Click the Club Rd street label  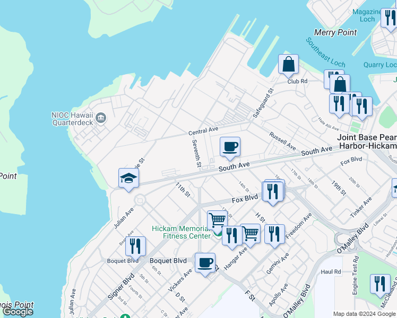click(x=297, y=82)
